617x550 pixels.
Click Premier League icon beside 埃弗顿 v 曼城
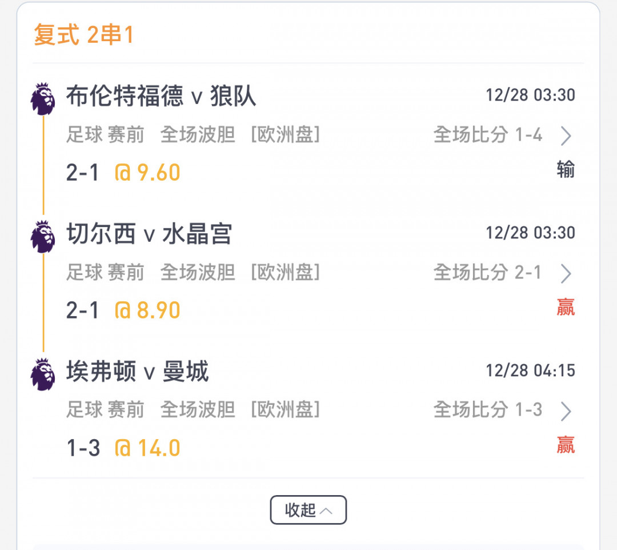tap(43, 374)
